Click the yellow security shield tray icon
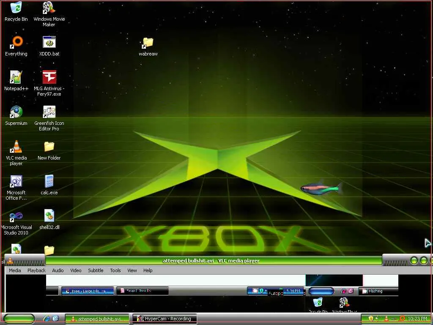The image size is (433, 325). click(371, 319)
